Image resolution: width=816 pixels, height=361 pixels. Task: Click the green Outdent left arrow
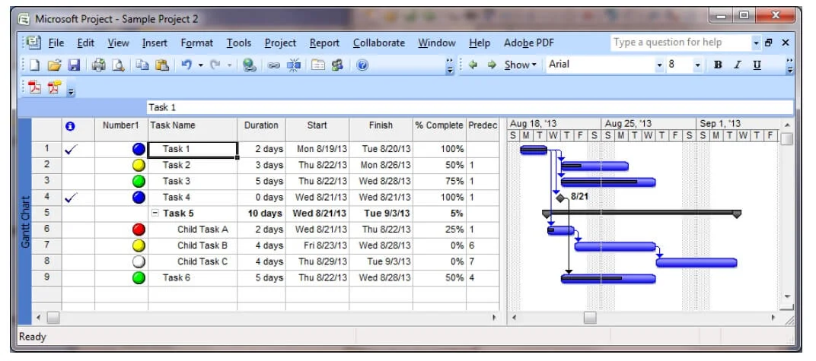click(473, 65)
